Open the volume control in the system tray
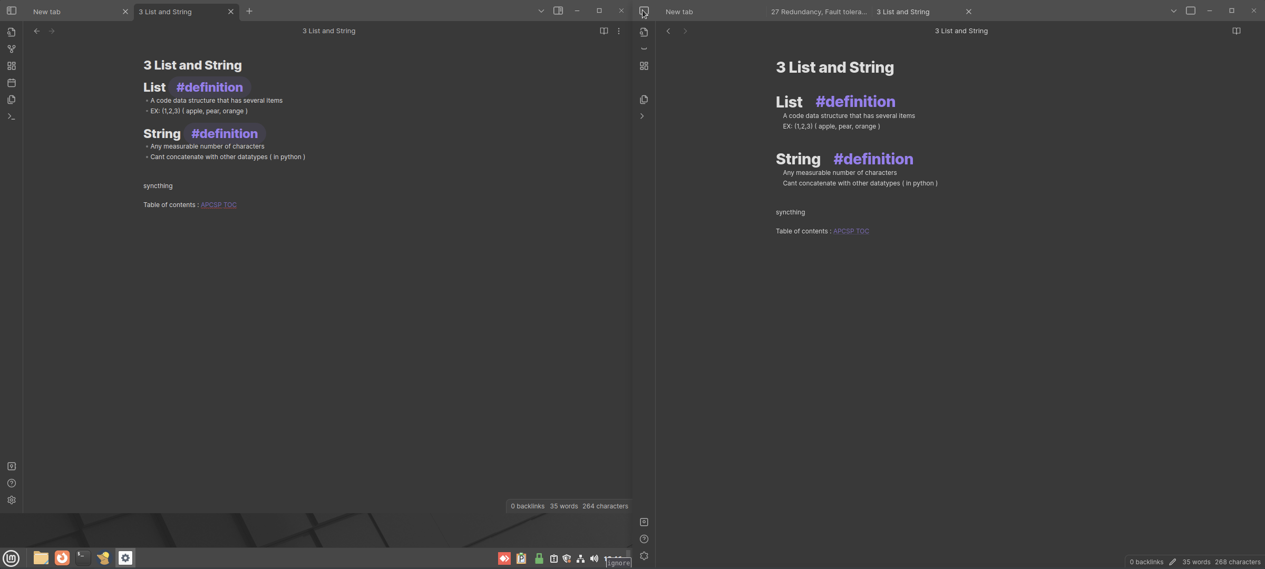Image resolution: width=1265 pixels, height=569 pixels. (594, 558)
